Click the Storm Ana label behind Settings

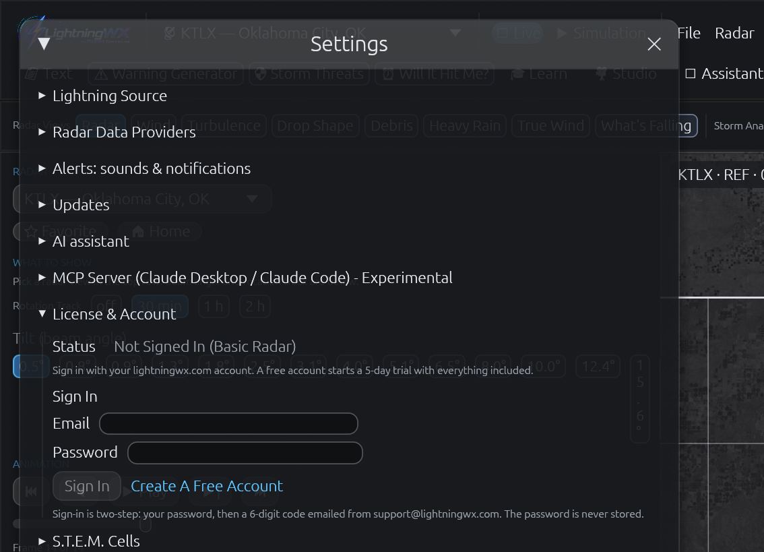click(x=738, y=126)
